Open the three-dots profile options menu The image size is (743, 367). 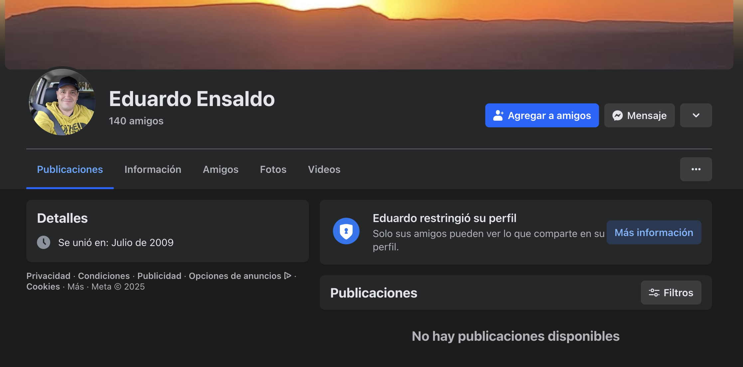point(696,169)
